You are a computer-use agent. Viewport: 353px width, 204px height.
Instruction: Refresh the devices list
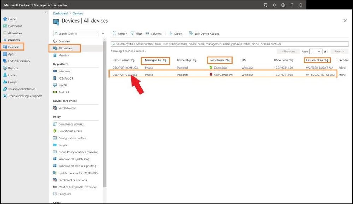coord(120,34)
